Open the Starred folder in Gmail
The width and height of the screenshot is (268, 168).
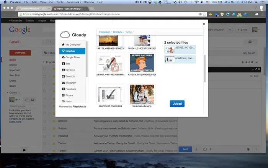tap(13, 65)
